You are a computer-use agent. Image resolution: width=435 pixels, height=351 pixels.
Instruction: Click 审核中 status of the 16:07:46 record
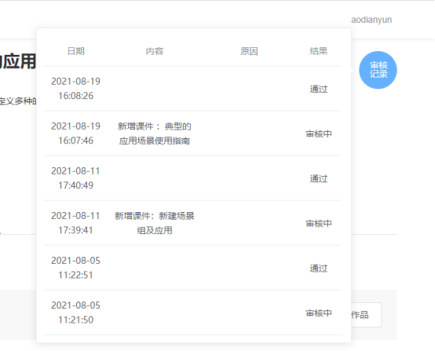[319, 134]
